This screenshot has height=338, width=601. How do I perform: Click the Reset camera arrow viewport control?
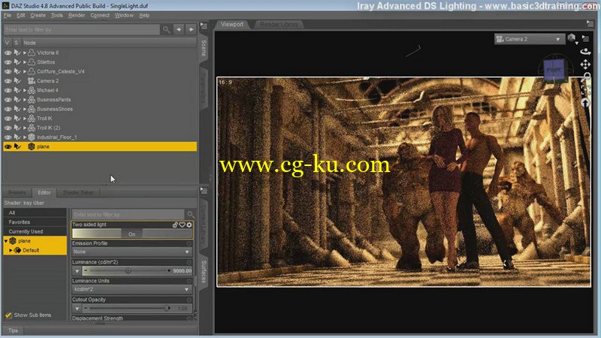[x=585, y=103]
